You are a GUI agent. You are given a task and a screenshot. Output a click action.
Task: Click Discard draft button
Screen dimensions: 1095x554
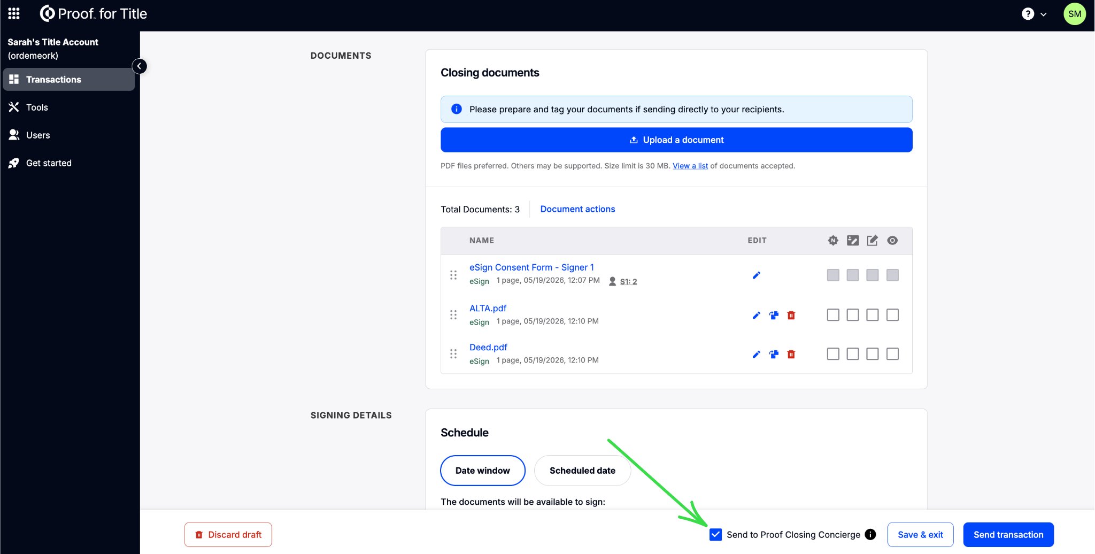pos(228,535)
